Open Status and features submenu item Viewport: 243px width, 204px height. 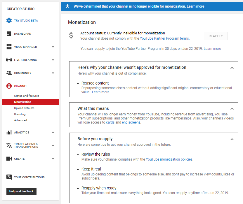click(27, 96)
